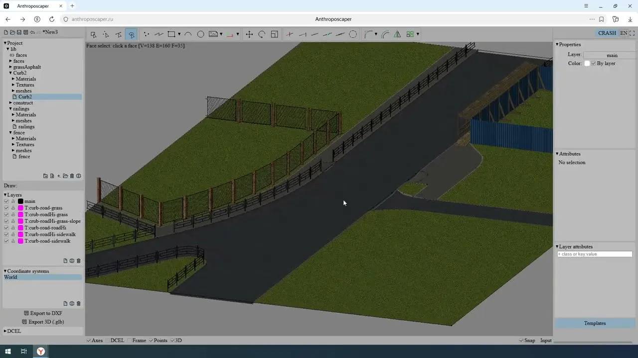Open the rectangle tool dropdown arrow
The height and width of the screenshot is (358, 638).
point(179,34)
